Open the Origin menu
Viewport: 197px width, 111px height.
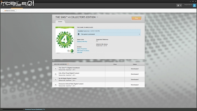(x=6, y=2)
